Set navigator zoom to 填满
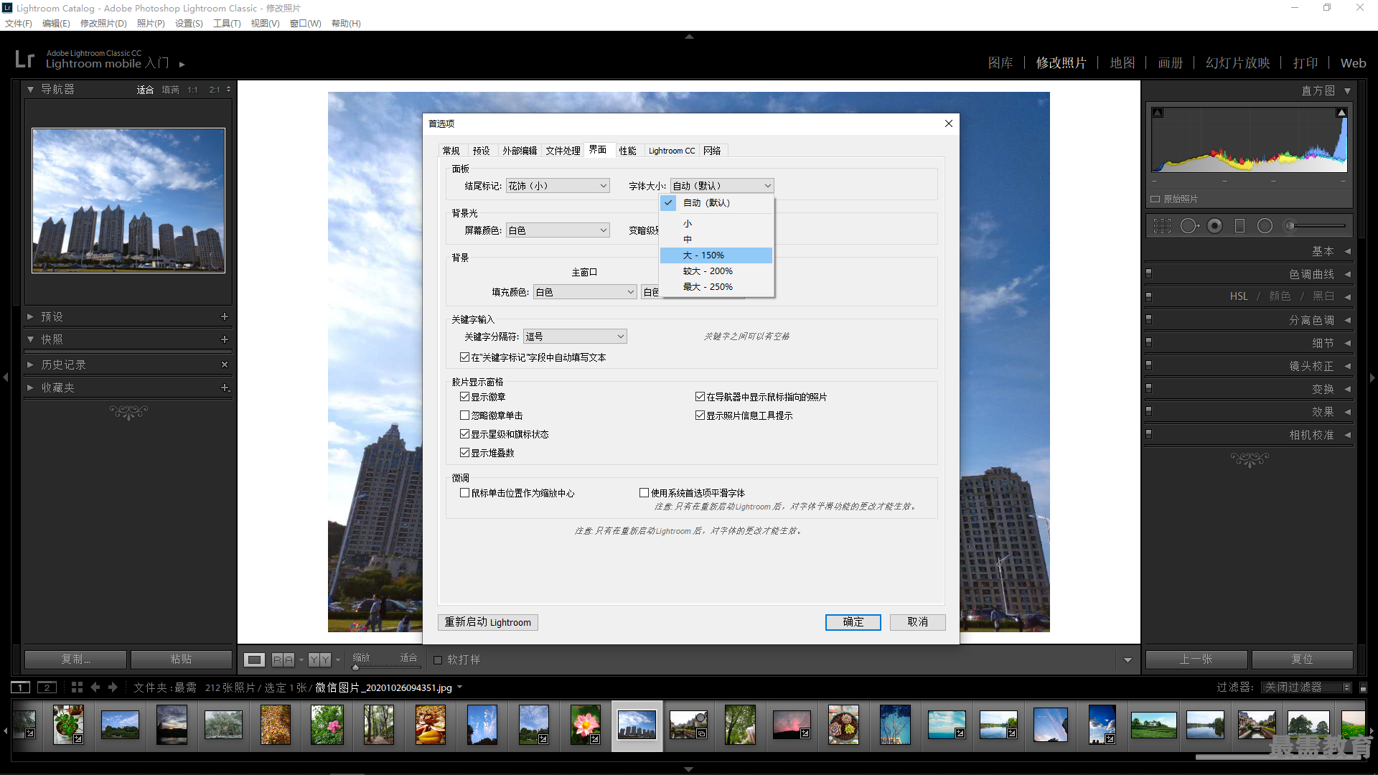Screen dimensions: 1378x775 [170, 90]
